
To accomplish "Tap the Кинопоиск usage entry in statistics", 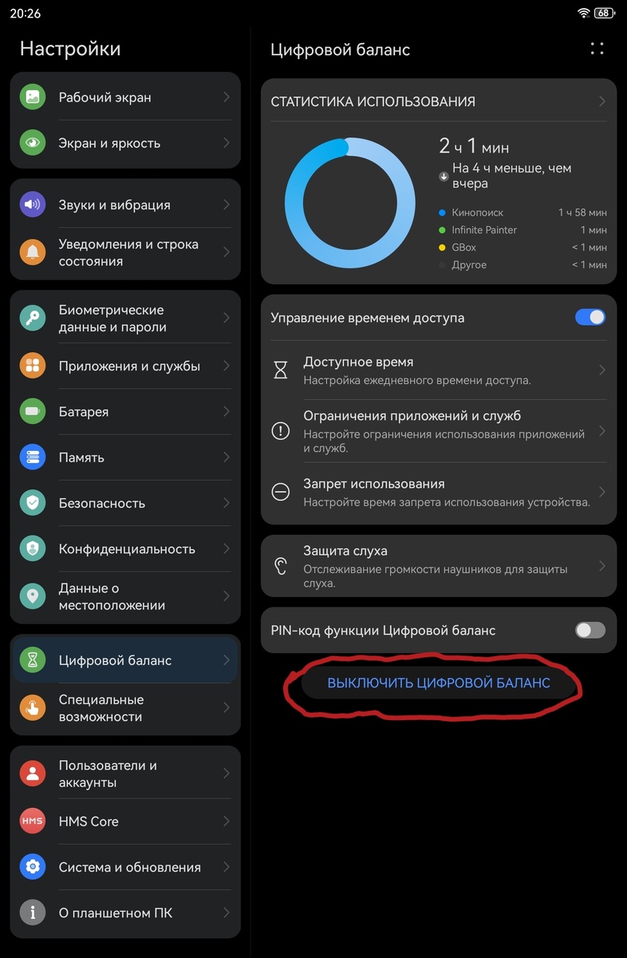I will [x=522, y=212].
